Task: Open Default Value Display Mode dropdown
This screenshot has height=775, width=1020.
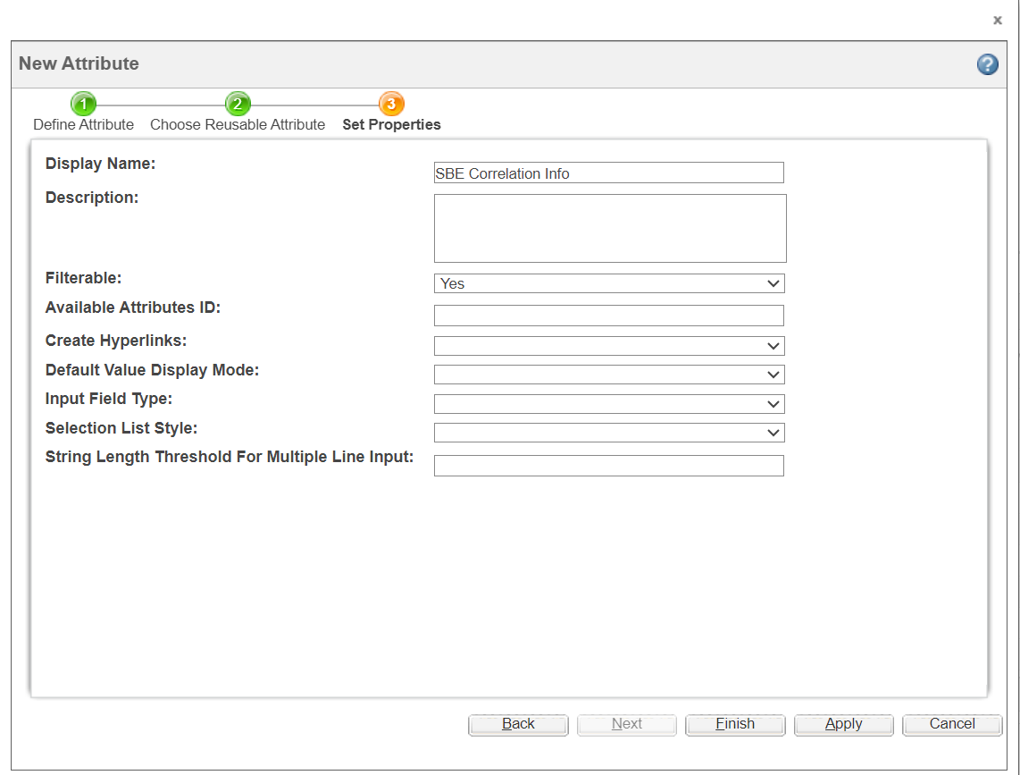Action: tap(608, 375)
